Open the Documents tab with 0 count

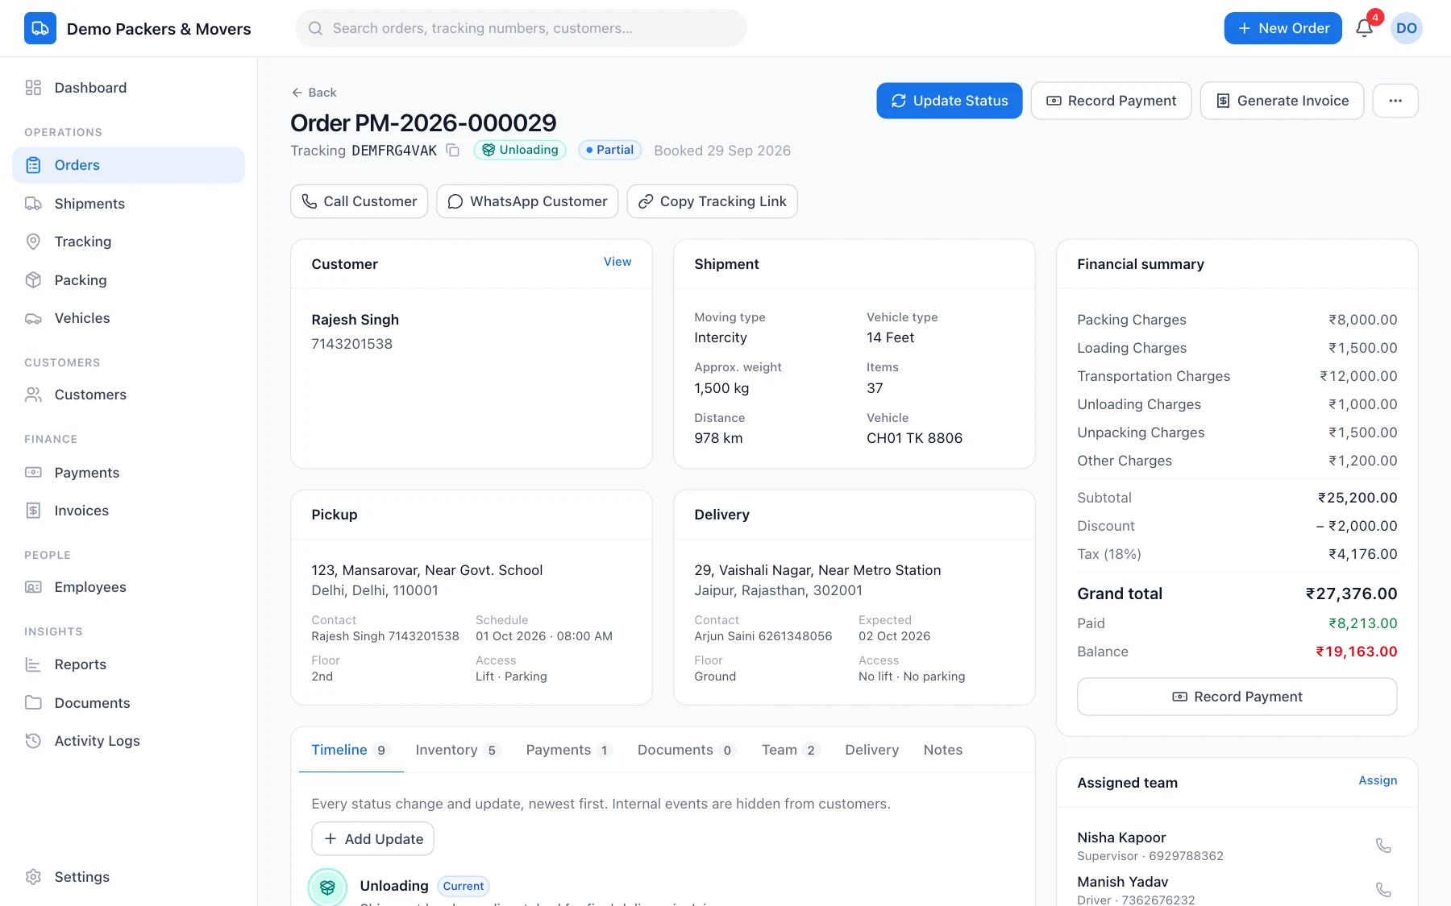686,750
